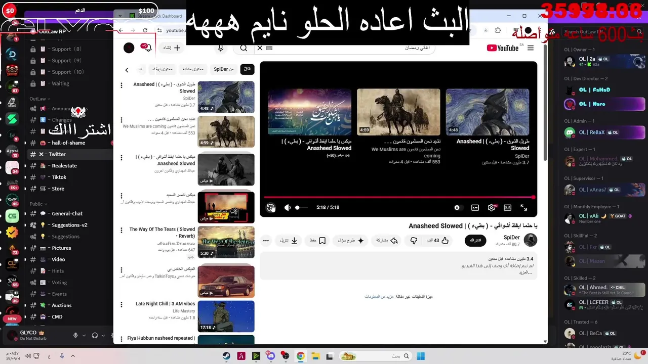Collapse the Public category in Discord
648x364 pixels.
point(39,204)
